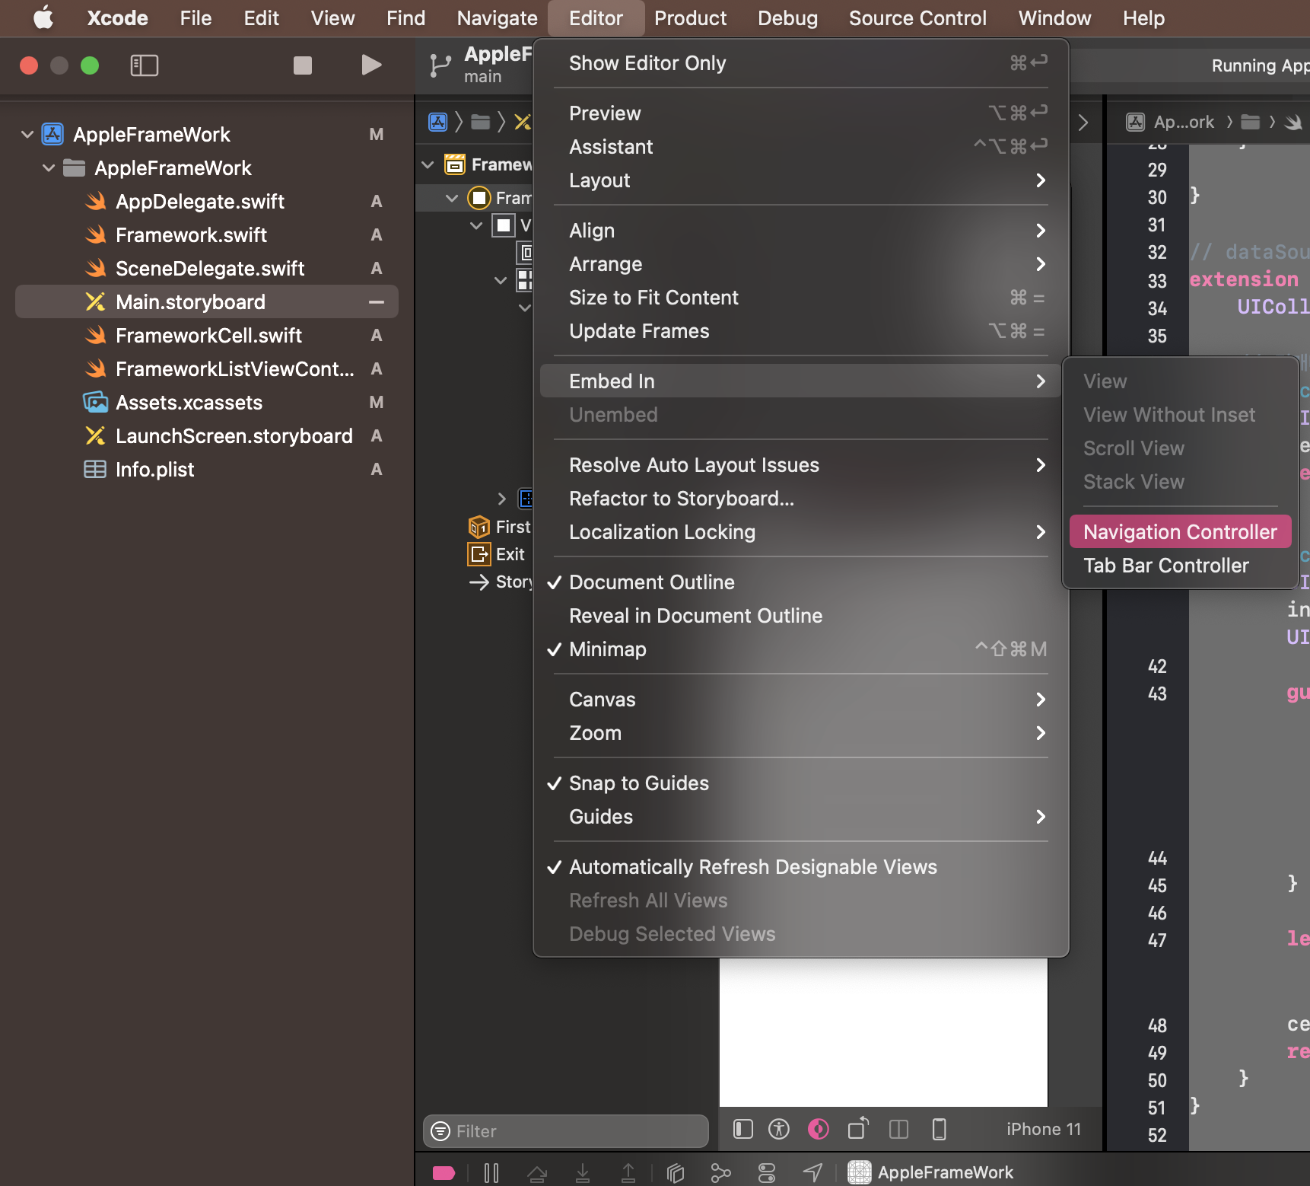
Task: Collapse the Framework scene in document outline
Action: click(x=428, y=164)
